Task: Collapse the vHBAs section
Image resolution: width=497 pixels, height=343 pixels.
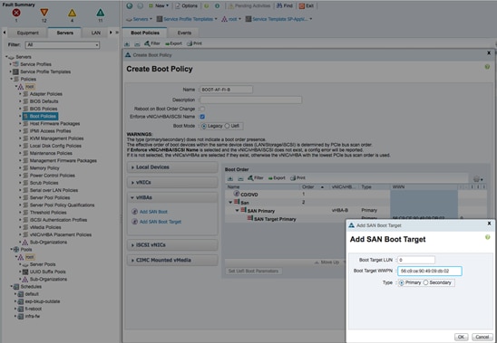Action: (x=172, y=197)
